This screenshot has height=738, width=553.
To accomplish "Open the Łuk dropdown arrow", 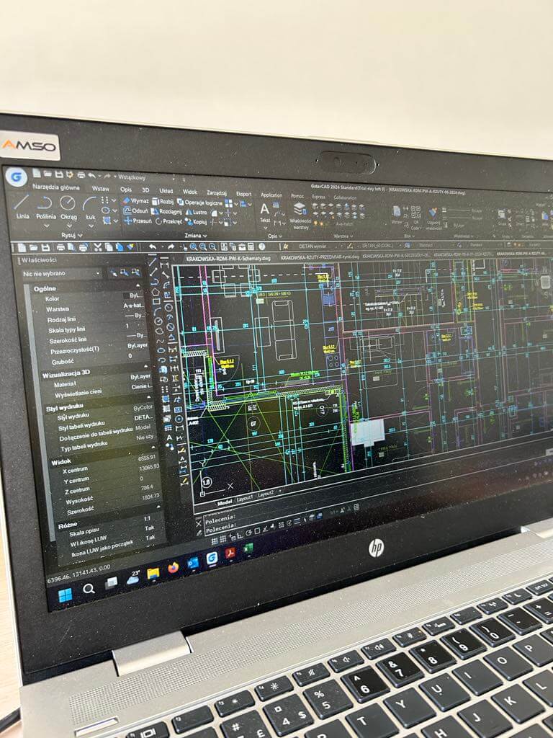I will click(x=90, y=226).
